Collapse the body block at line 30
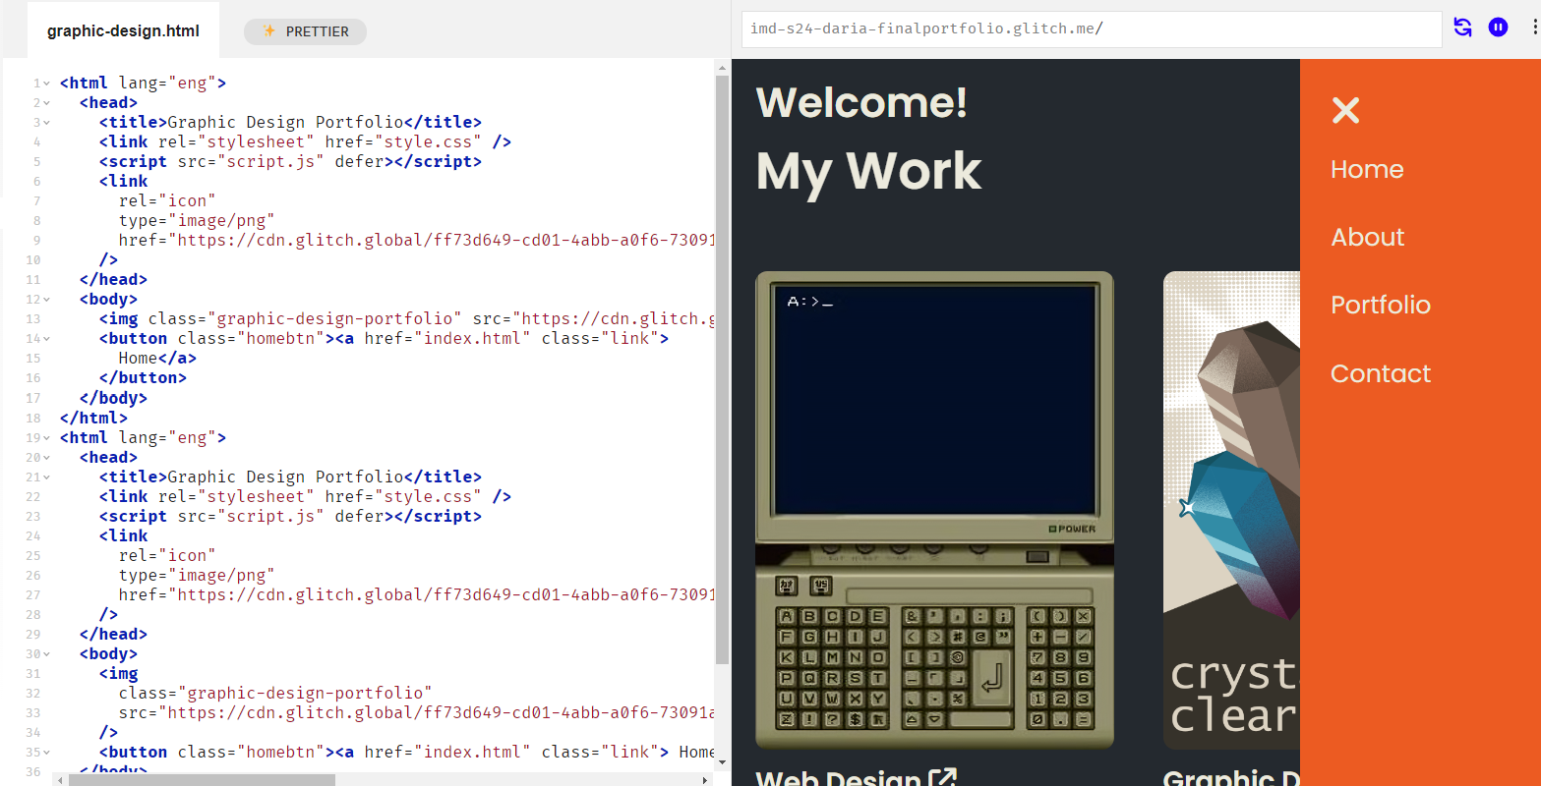The width and height of the screenshot is (1541, 786). (47, 654)
